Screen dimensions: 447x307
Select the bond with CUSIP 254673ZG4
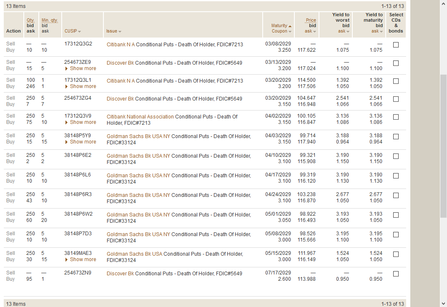pyautogui.click(x=396, y=99)
